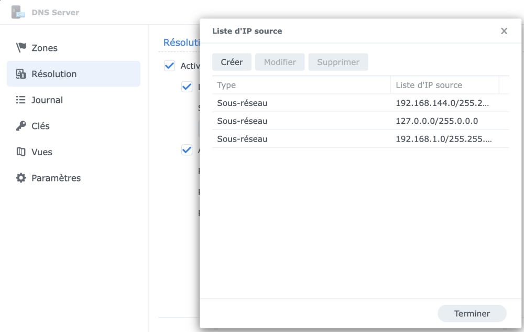The height and width of the screenshot is (332, 524).
Task: Close the Liste d'IP source dialog
Action: point(504,31)
